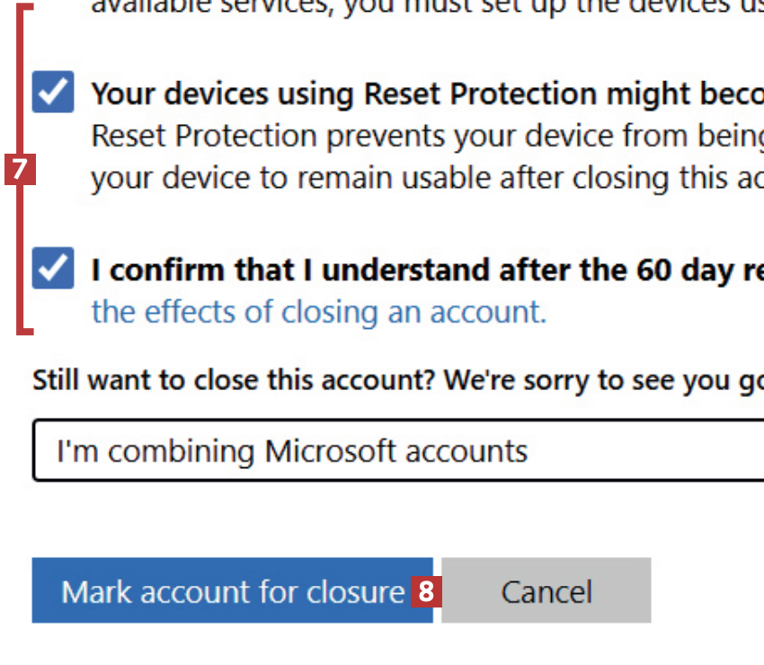Open "the effects of closing an account" link
Image resolution: width=764 pixels, height=665 pixels.
[x=318, y=312]
